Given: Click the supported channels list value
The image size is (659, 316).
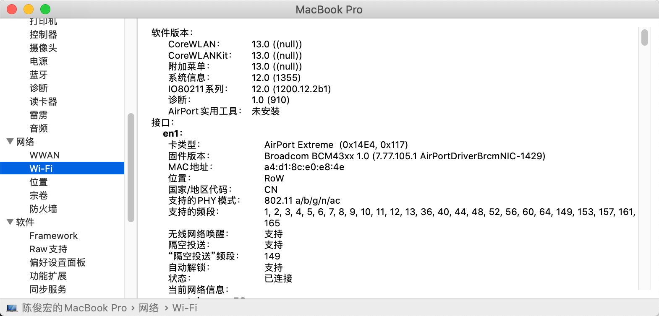Looking at the screenshot, I should click(x=450, y=218).
